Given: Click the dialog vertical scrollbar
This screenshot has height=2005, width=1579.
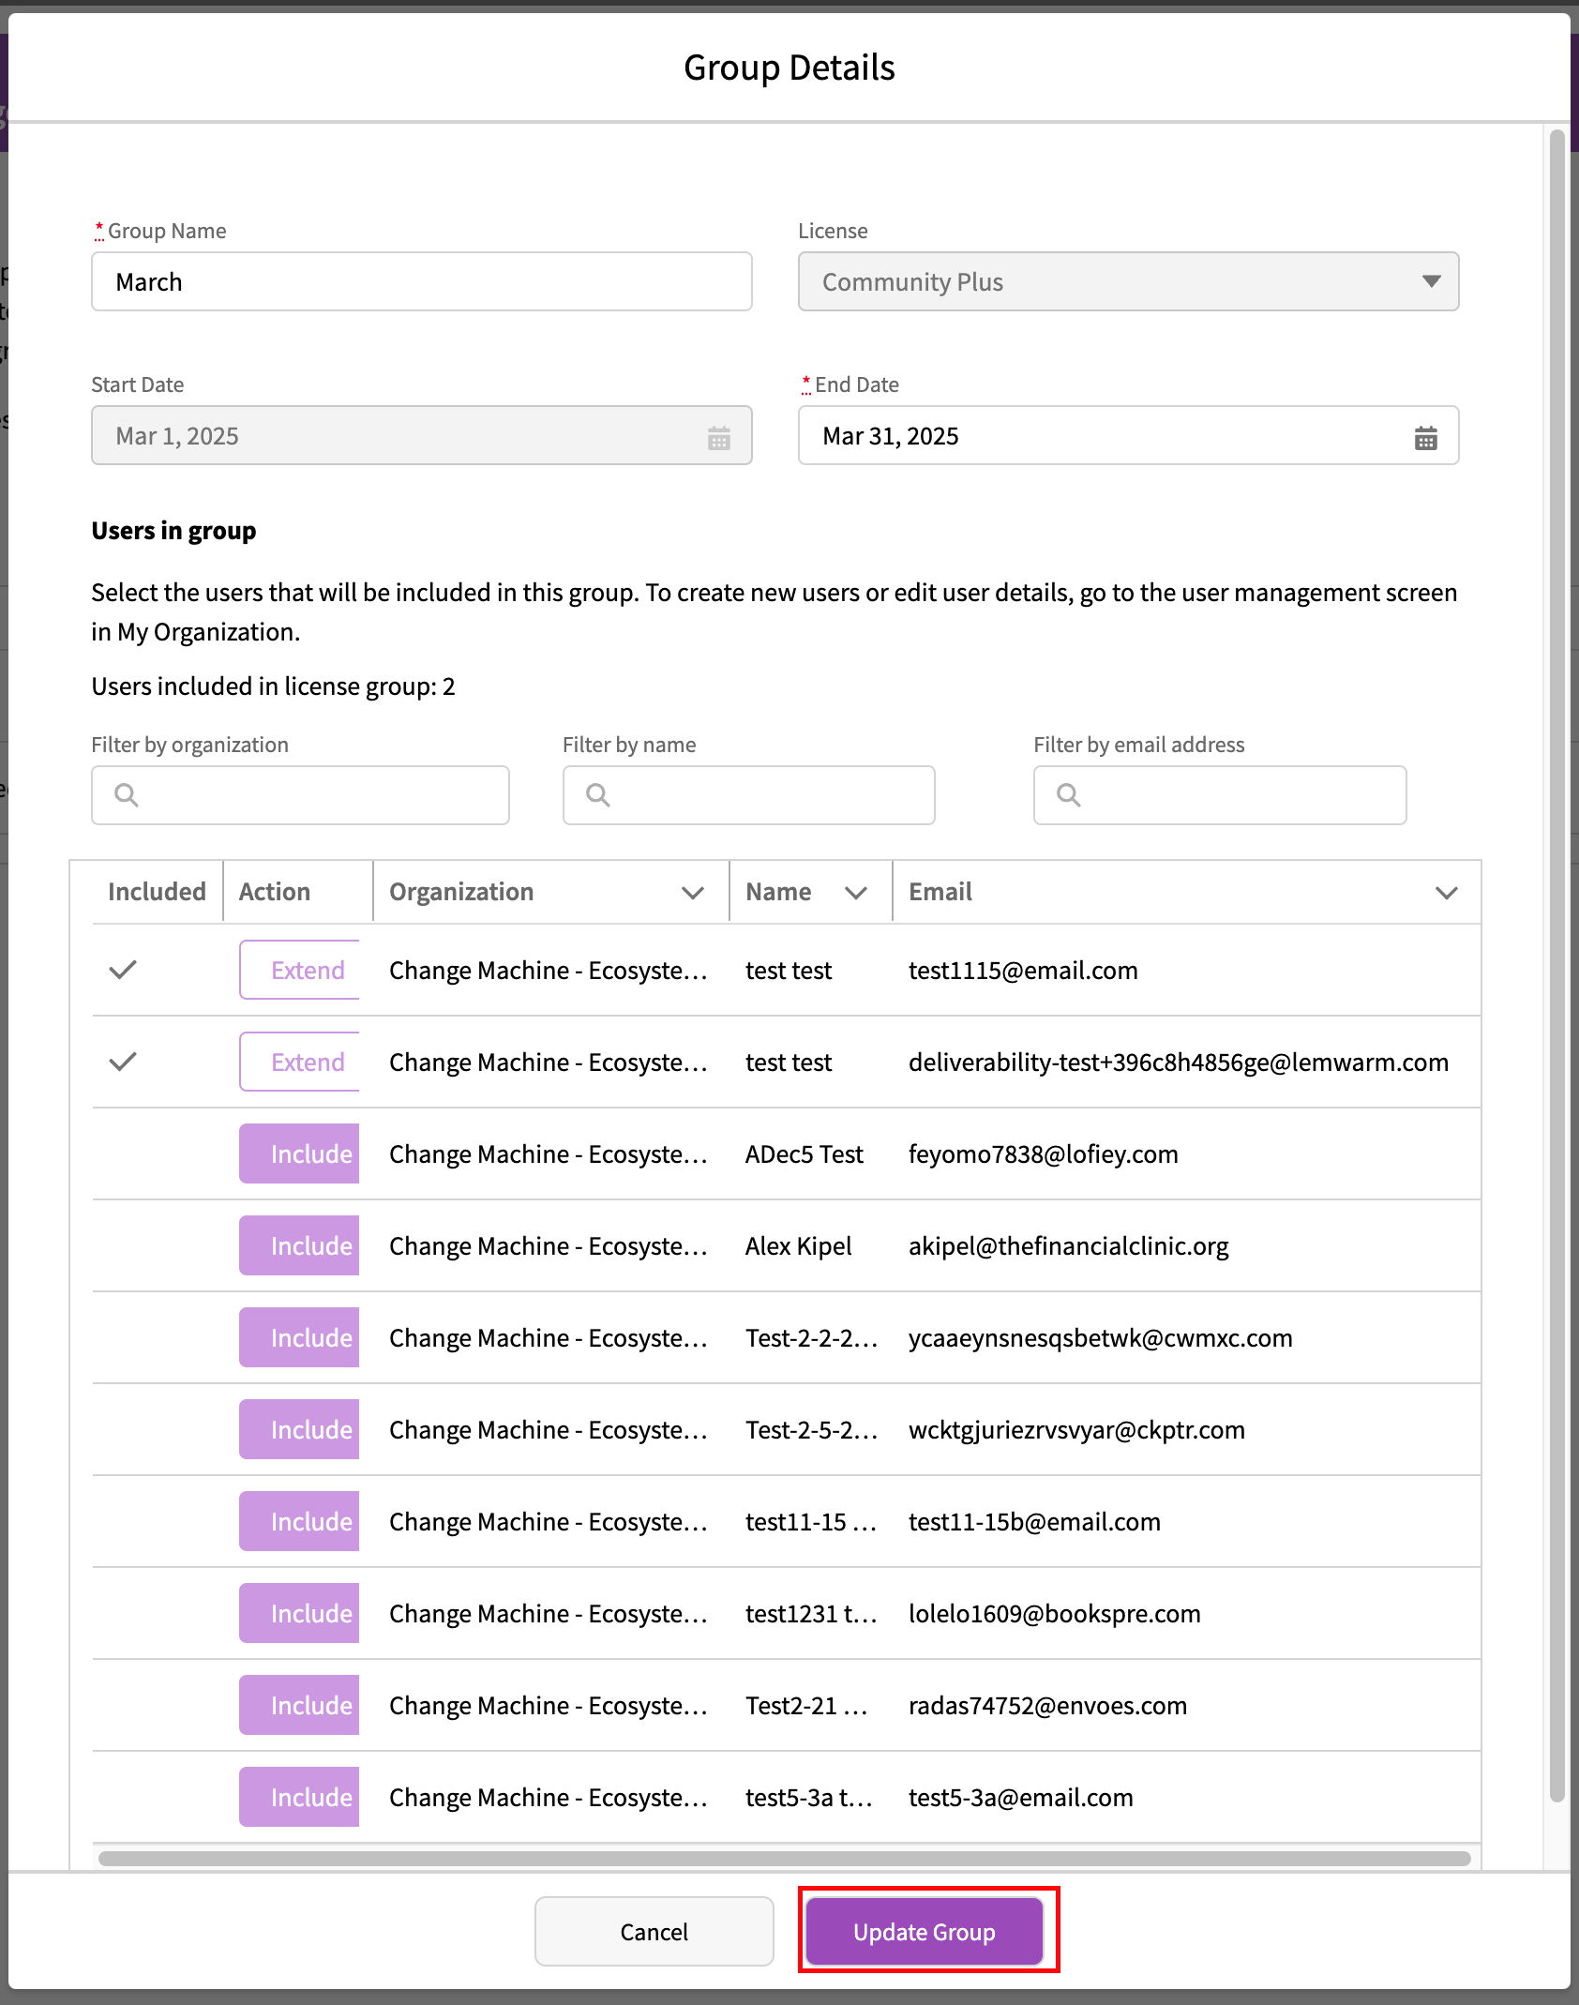Looking at the screenshot, I should (x=1556, y=938).
